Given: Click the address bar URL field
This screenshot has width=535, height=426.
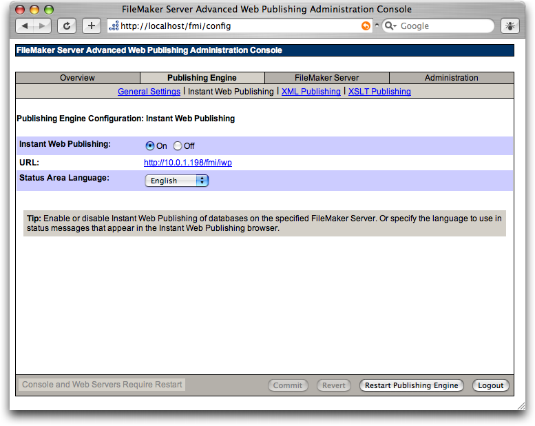Looking at the screenshot, I should tap(239, 26).
